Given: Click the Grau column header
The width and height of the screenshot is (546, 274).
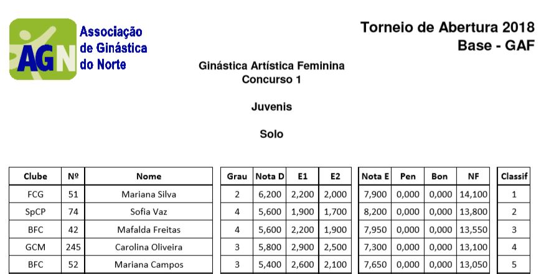Looking at the screenshot, I should click(x=237, y=176).
